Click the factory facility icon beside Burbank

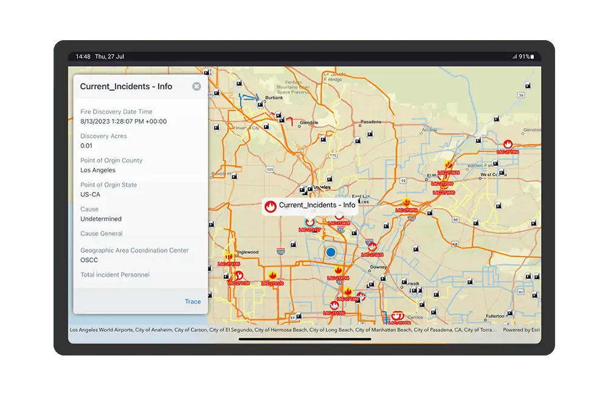[260, 104]
